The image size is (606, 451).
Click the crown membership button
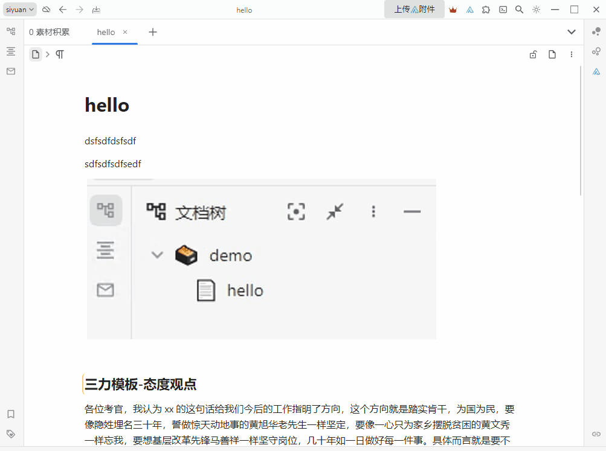click(453, 10)
